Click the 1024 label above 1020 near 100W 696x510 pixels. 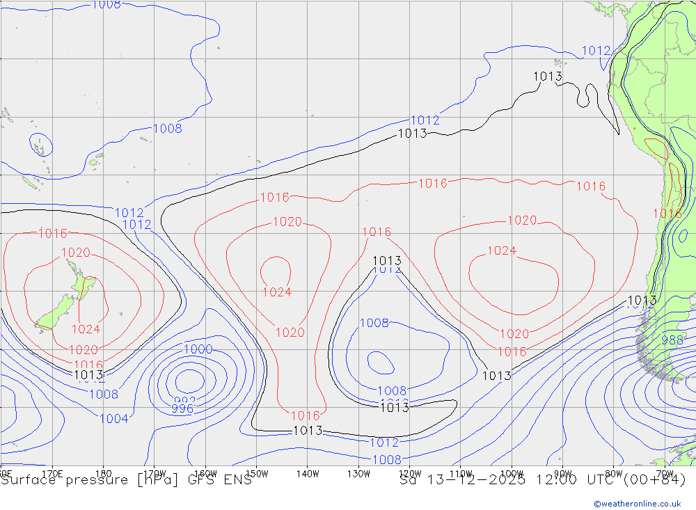502,250
